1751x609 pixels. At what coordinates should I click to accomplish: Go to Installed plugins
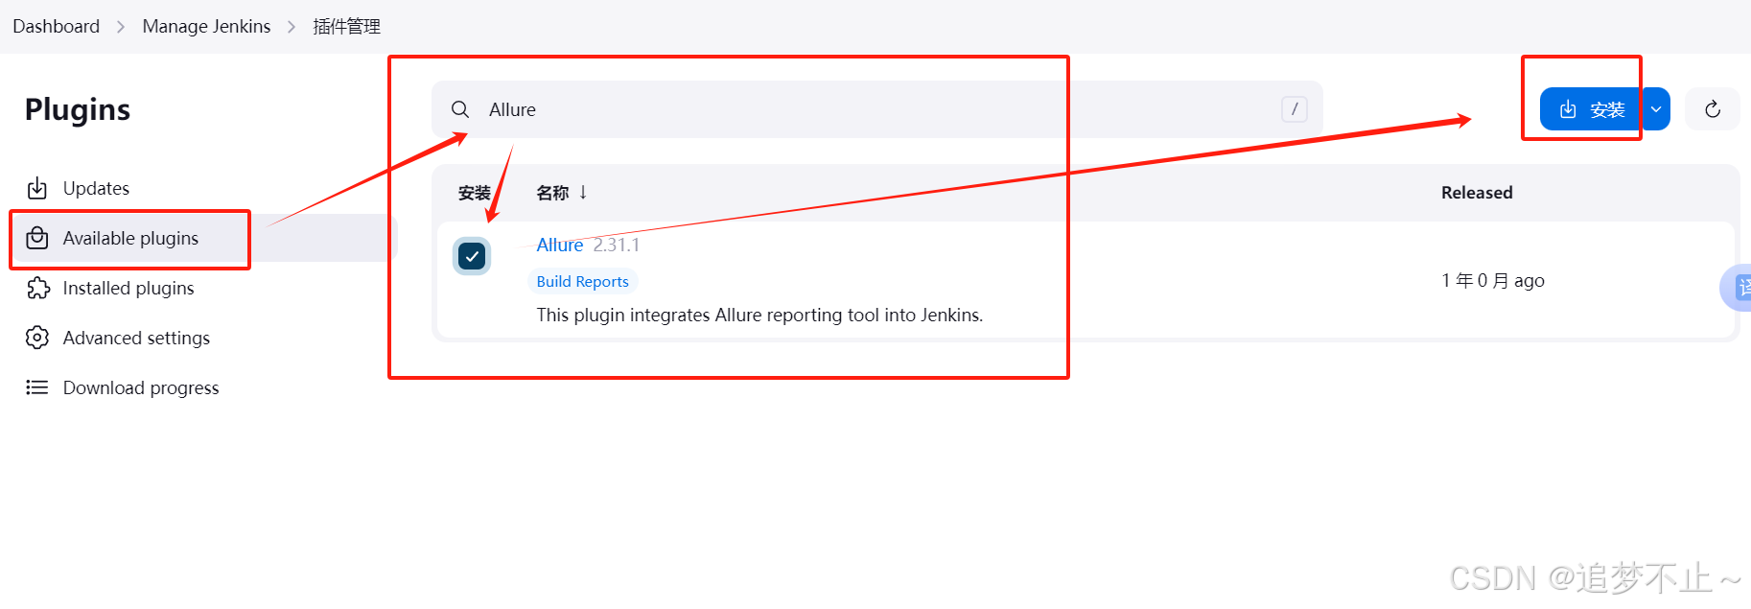128,288
